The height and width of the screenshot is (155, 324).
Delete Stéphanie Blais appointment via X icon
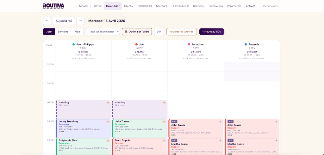tap(108, 140)
